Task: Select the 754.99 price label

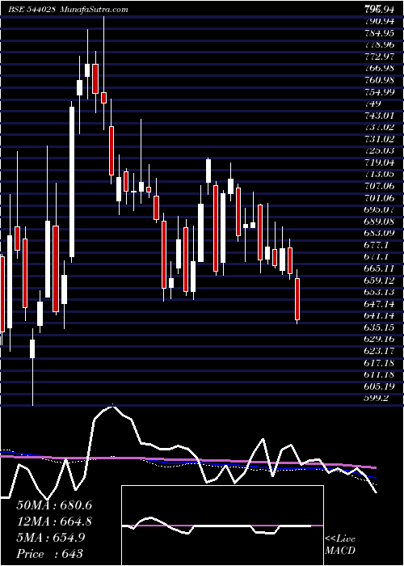Action: point(381,92)
